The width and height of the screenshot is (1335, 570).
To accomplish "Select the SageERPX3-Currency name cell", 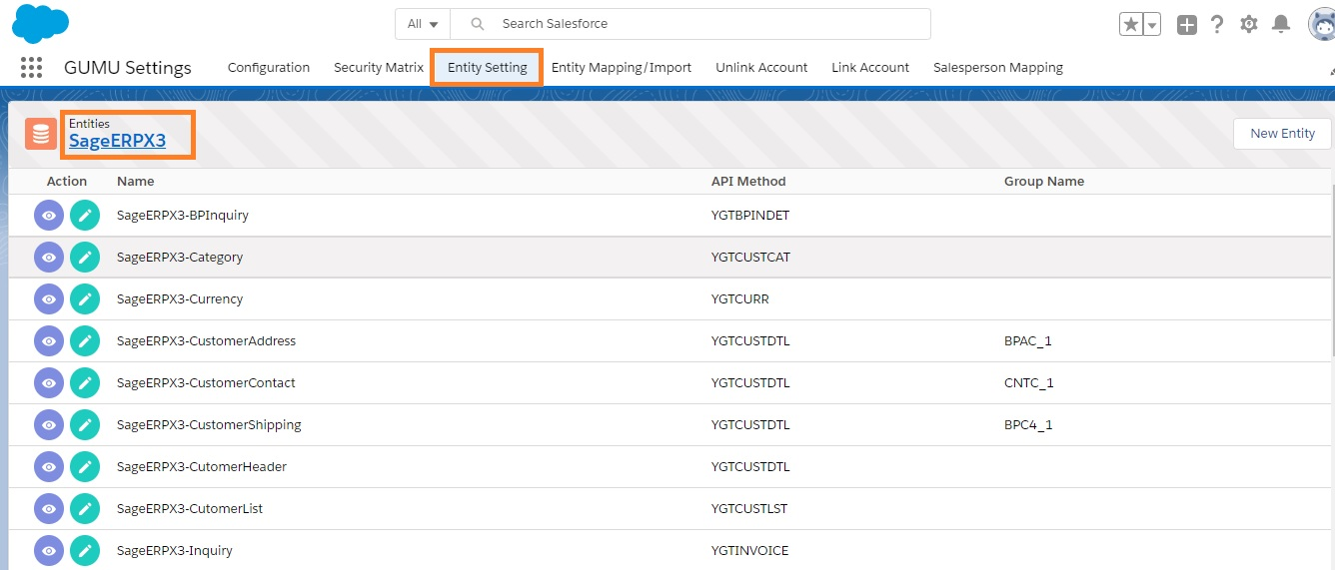I will [180, 298].
